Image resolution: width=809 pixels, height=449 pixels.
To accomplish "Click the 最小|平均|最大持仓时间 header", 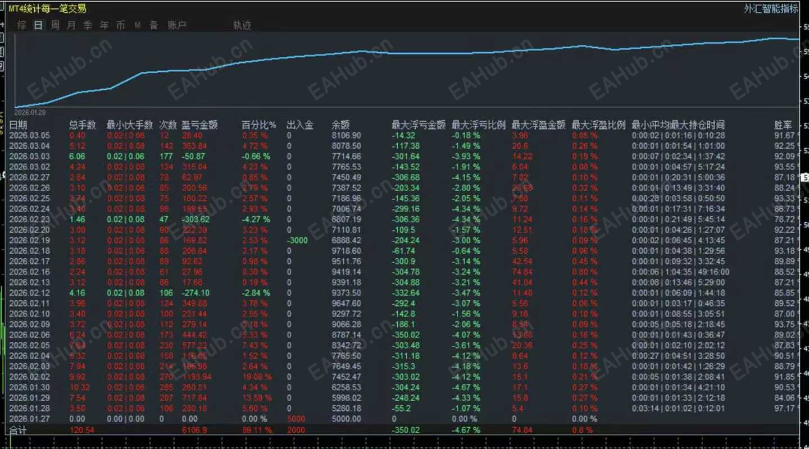I will pyautogui.click(x=678, y=125).
